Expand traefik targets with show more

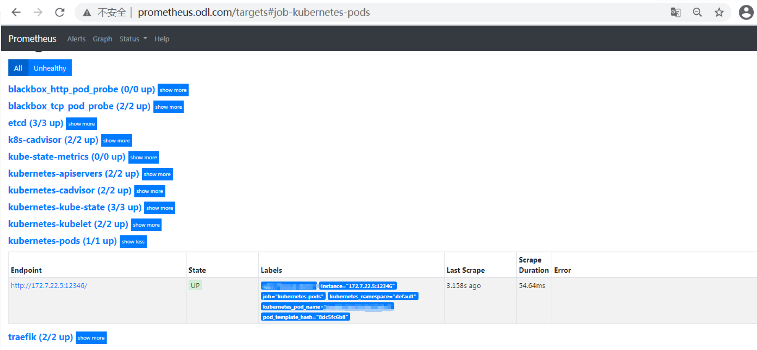point(91,338)
